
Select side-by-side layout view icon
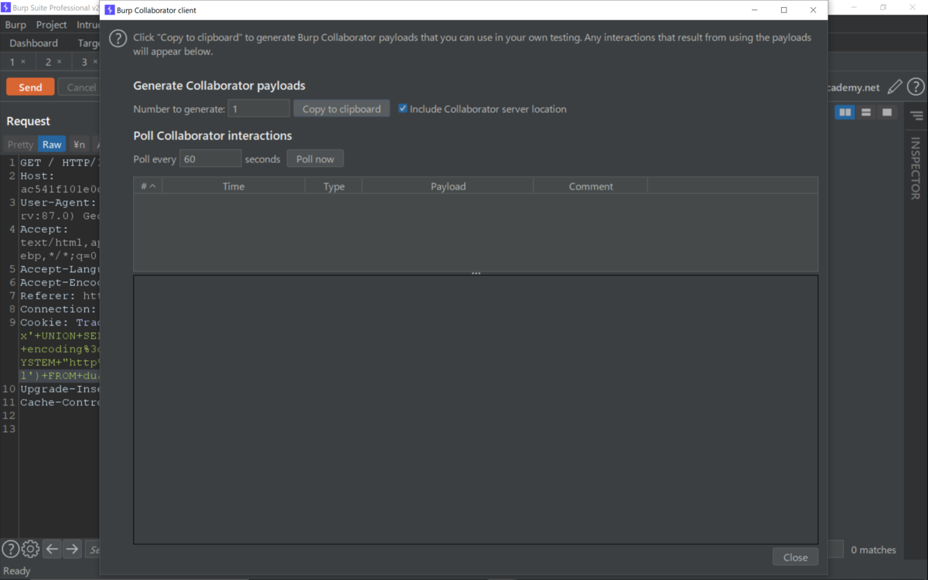845,112
